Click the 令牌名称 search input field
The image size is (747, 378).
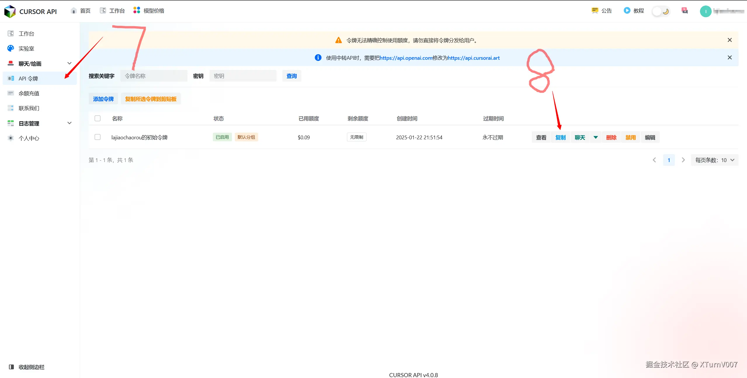[154, 76]
